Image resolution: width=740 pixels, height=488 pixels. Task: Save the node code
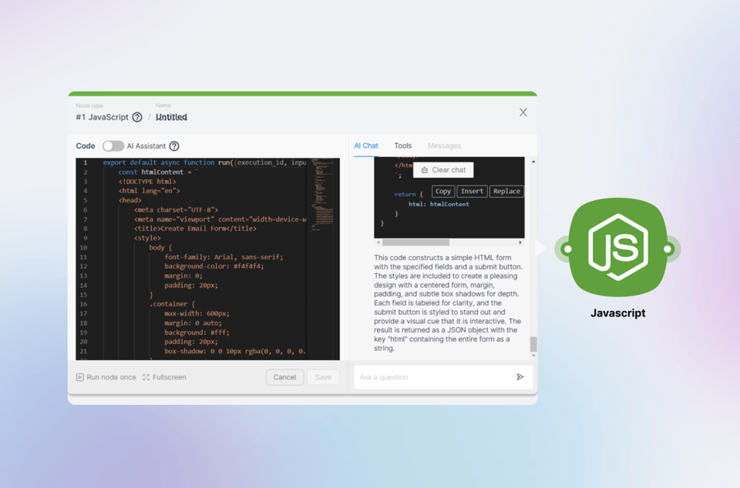tap(323, 377)
